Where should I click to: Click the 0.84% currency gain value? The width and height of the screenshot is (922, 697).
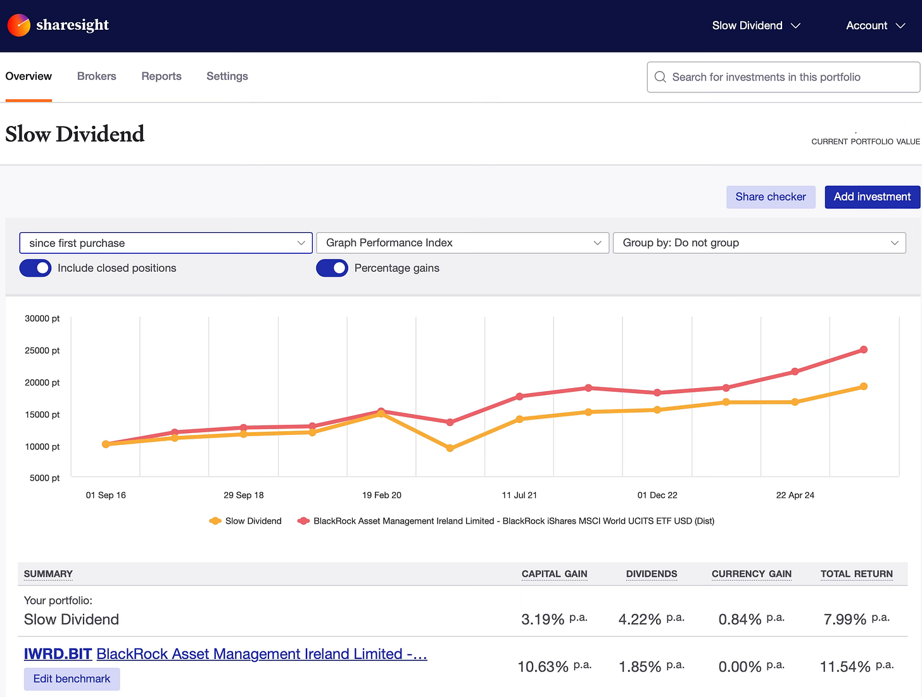[x=752, y=619]
